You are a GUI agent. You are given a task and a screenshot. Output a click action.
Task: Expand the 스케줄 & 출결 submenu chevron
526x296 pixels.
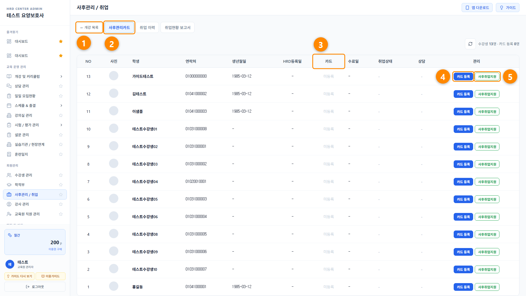coord(61,106)
